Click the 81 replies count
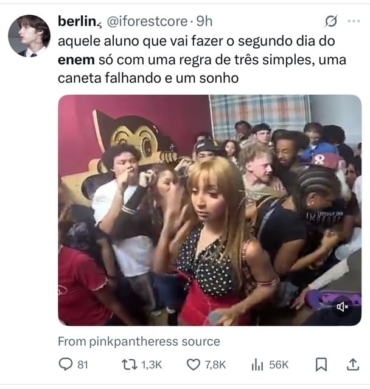 click(83, 364)
